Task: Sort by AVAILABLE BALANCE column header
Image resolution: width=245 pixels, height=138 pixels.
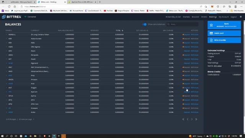Action: tap(65, 31)
